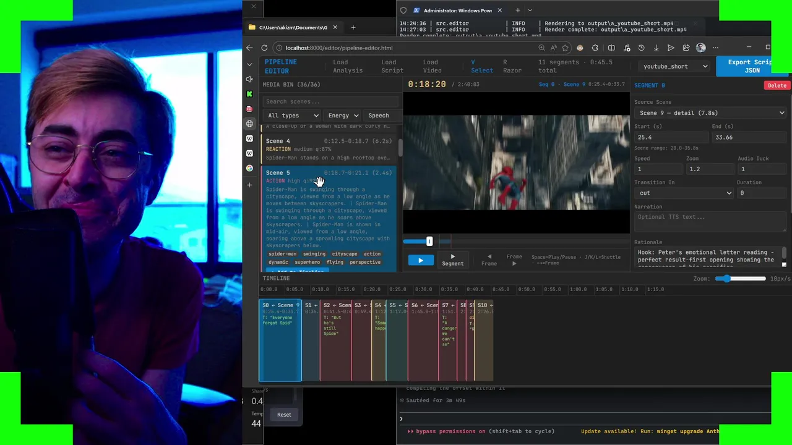The image size is (792, 445).
Task: Select Scene 5 in media bin
Action: click(329, 219)
